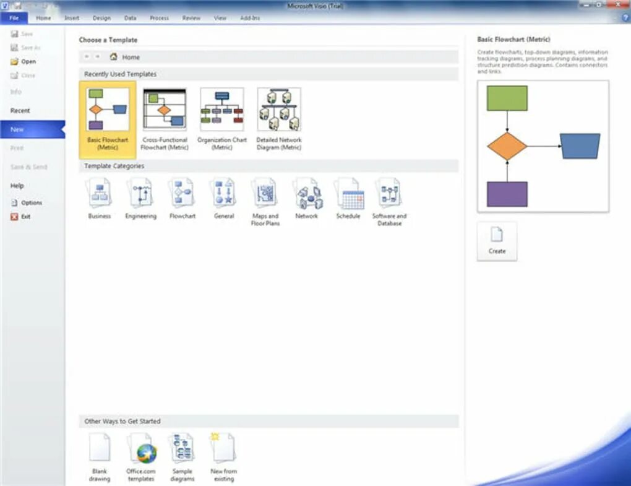Switch to the Review ribbon tab

pyautogui.click(x=191, y=18)
